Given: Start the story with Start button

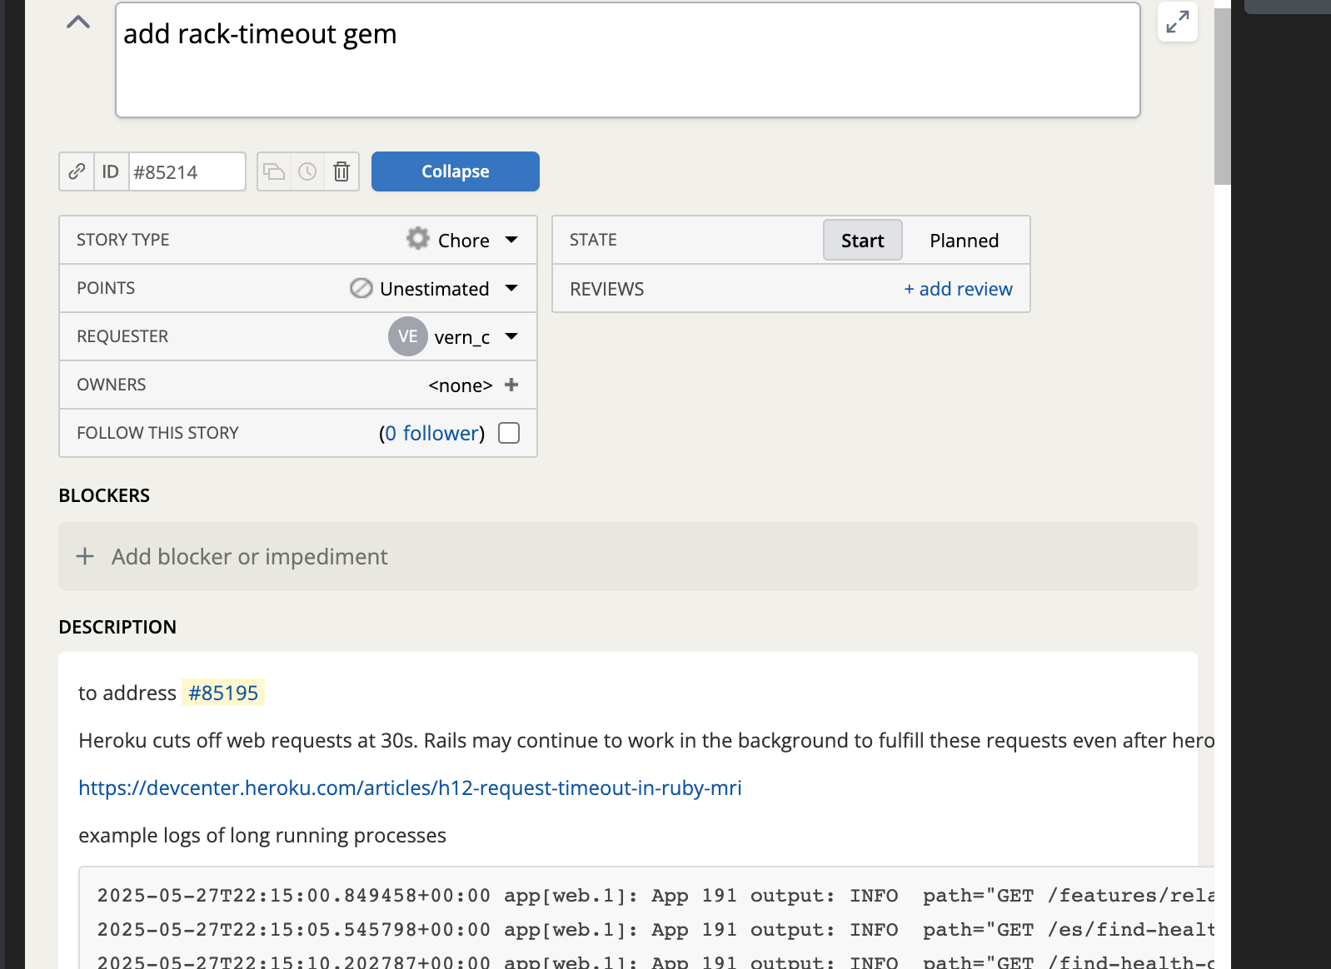Looking at the screenshot, I should click(863, 241).
